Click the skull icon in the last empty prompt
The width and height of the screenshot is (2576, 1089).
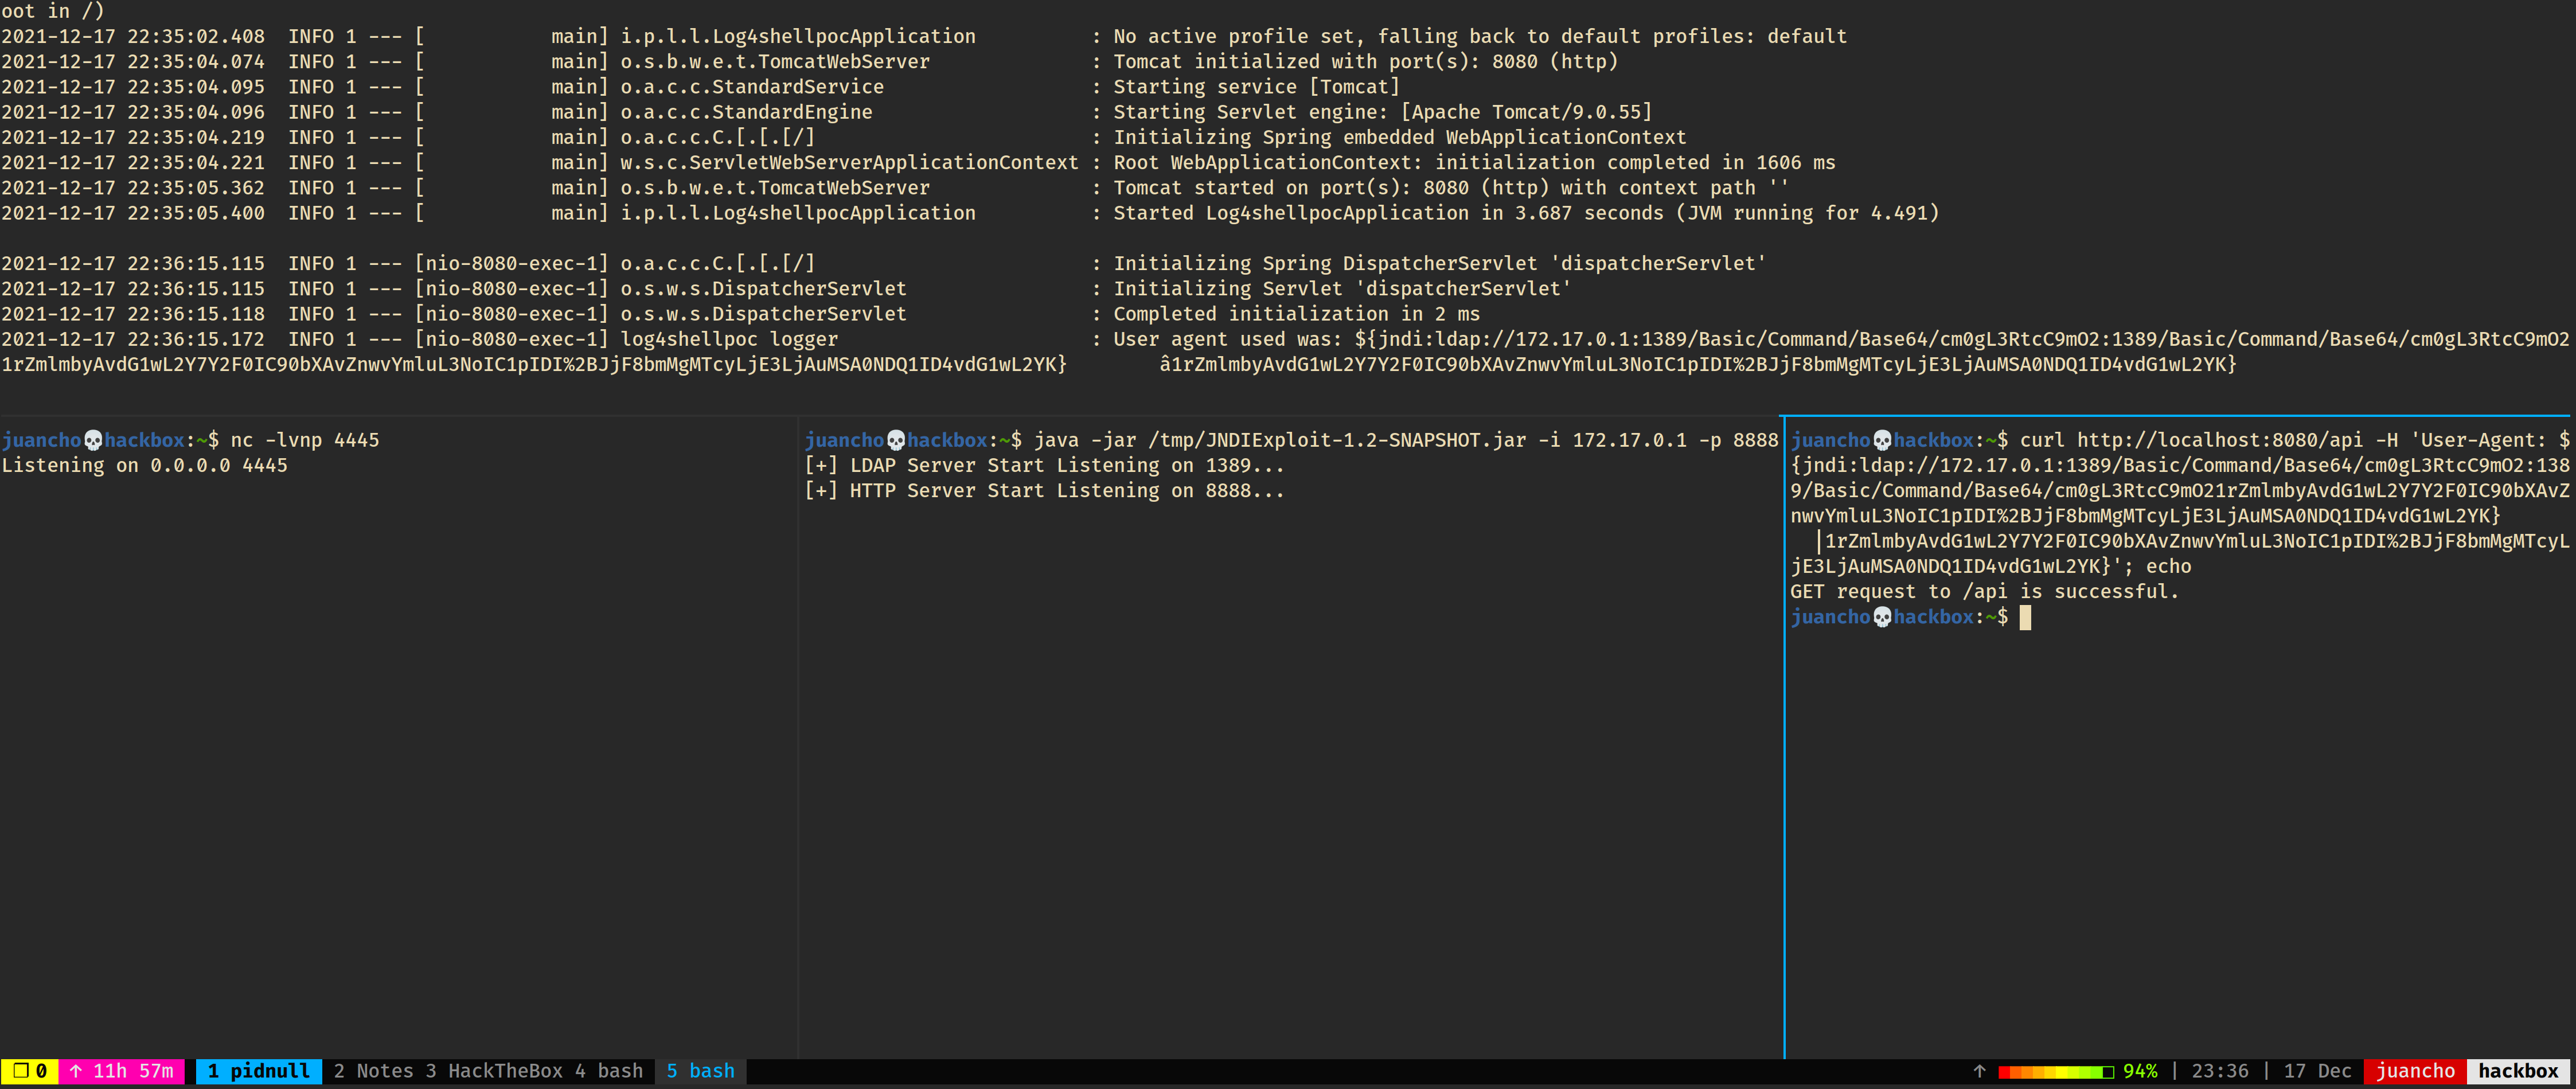click(x=1882, y=618)
